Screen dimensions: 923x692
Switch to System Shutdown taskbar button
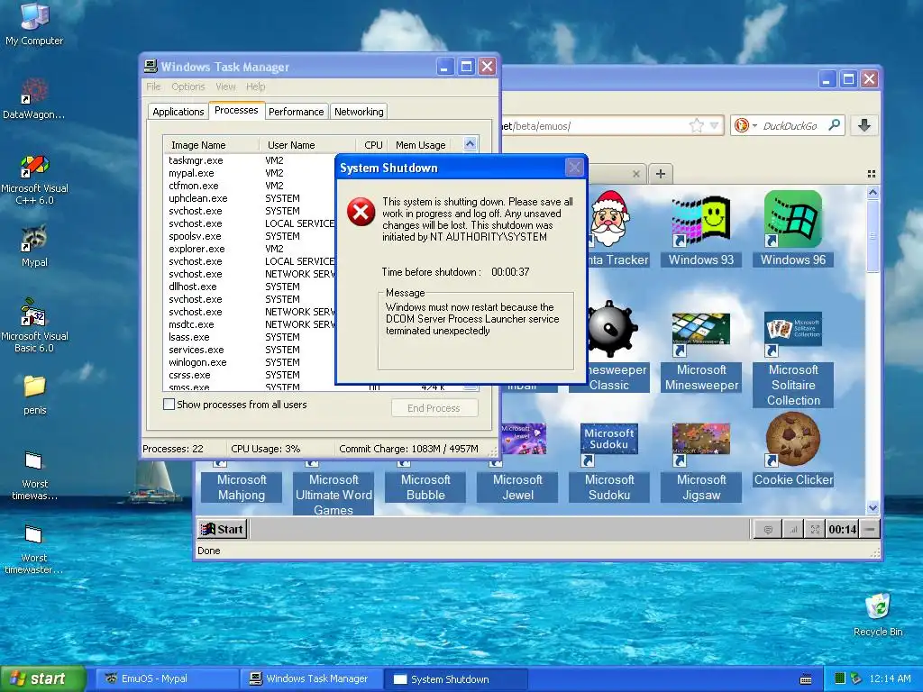455,678
